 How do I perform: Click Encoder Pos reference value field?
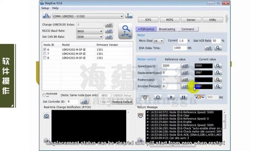171,86
